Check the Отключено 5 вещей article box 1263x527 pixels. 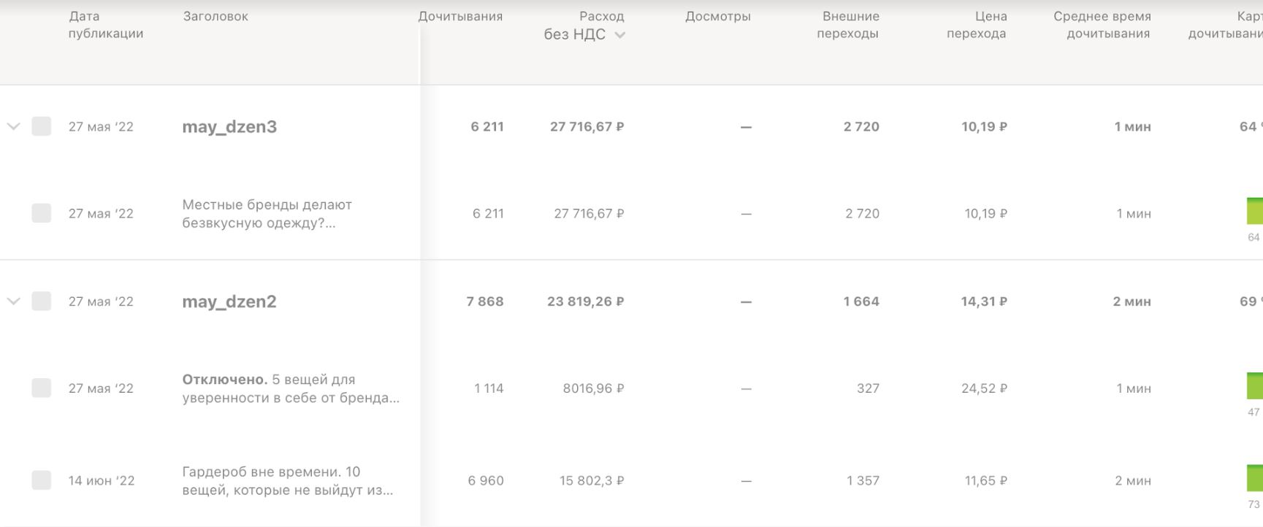42,388
